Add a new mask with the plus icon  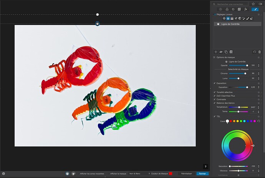point(216,52)
